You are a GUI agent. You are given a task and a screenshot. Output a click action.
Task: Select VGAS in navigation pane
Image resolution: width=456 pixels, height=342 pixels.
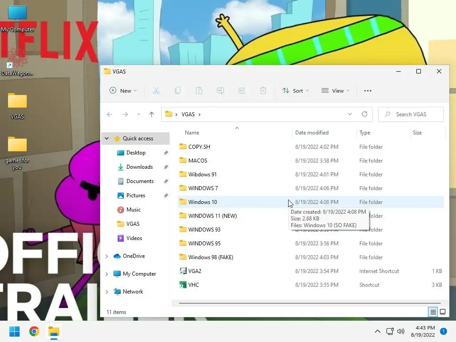[x=133, y=224]
